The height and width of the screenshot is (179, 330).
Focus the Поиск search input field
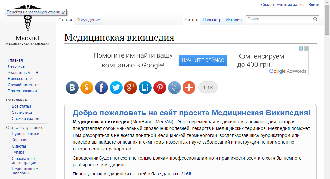click(279, 19)
